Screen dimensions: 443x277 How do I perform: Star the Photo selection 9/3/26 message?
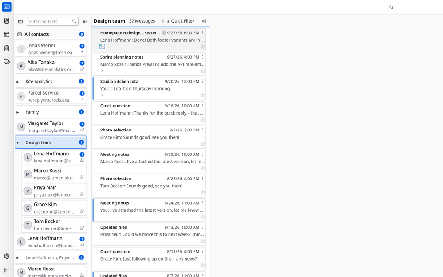tap(202, 144)
